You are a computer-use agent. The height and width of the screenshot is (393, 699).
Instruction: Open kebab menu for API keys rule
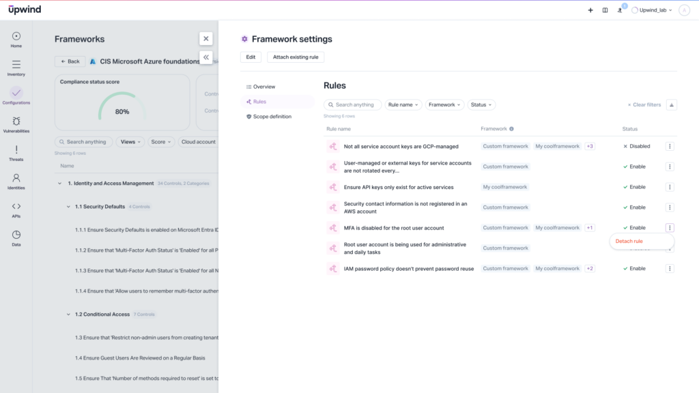pyautogui.click(x=670, y=187)
